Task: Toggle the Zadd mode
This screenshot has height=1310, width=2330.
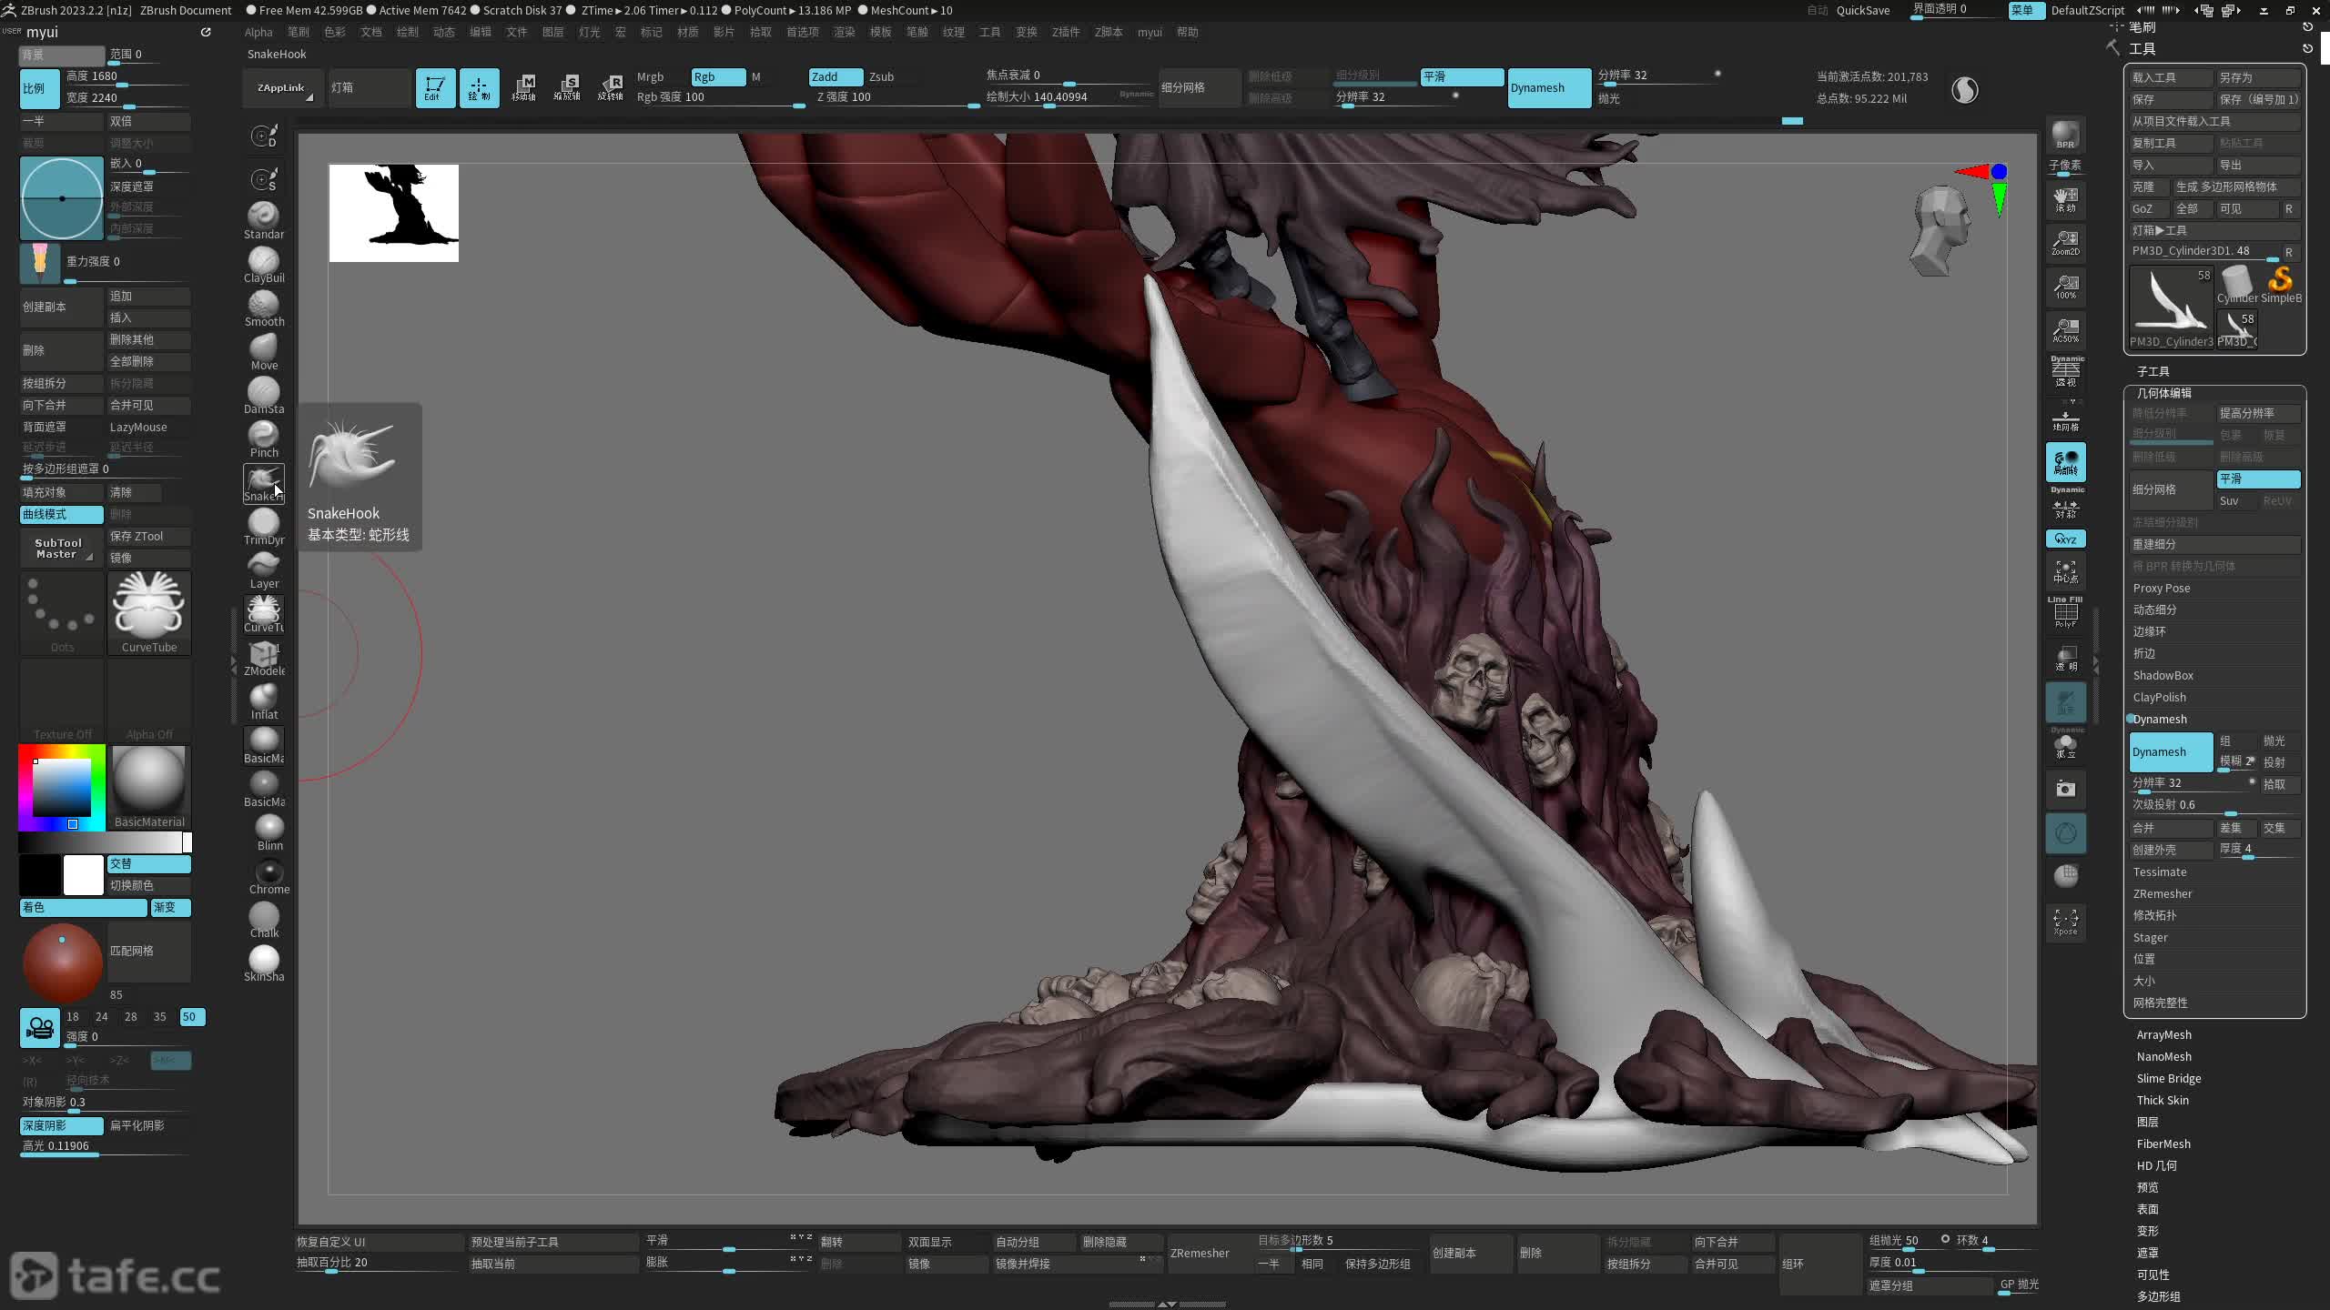Action: pos(835,77)
